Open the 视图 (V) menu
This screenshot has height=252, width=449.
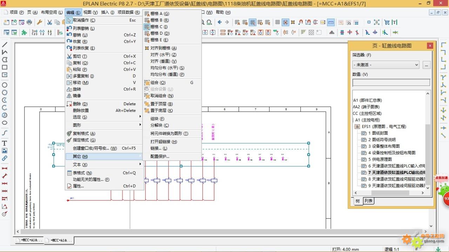(91, 12)
